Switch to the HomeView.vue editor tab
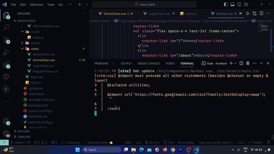Screen dimensions: 274x154 point(116,14)
